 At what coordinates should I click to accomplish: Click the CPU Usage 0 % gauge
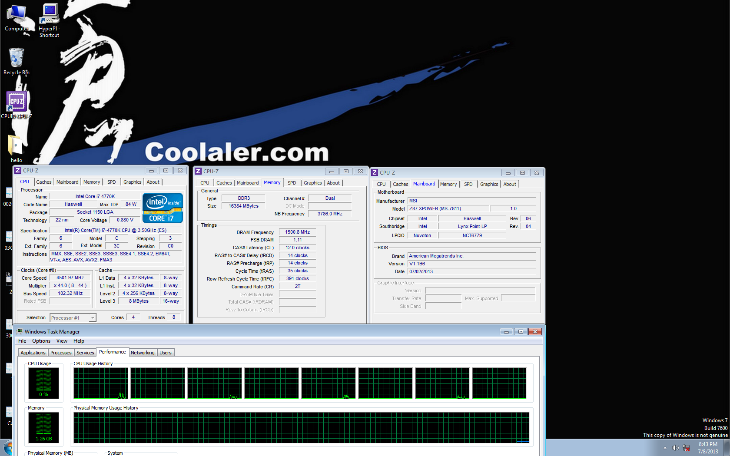43,383
